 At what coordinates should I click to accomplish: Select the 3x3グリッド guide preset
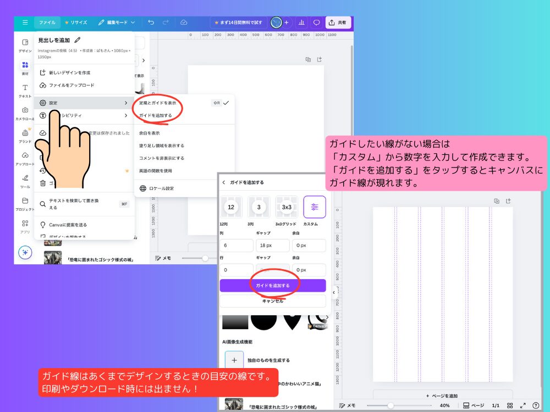pyautogui.click(x=286, y=207)
